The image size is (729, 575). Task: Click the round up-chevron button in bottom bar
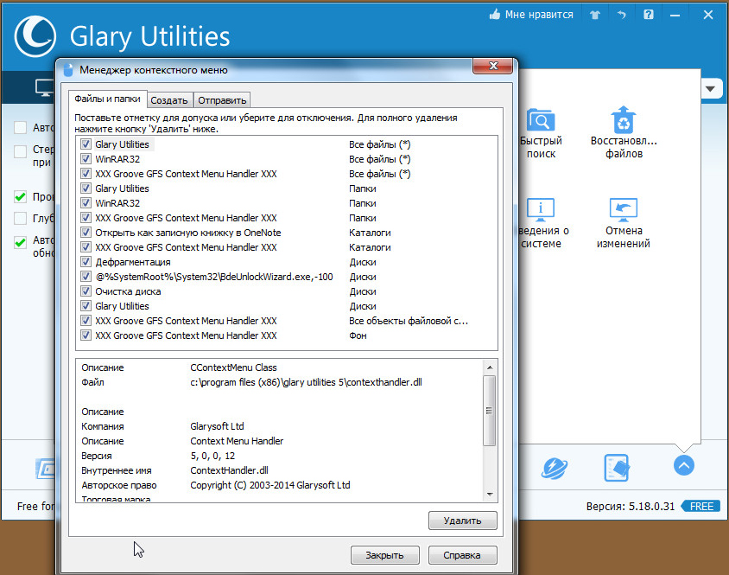[x=685, y=465]
